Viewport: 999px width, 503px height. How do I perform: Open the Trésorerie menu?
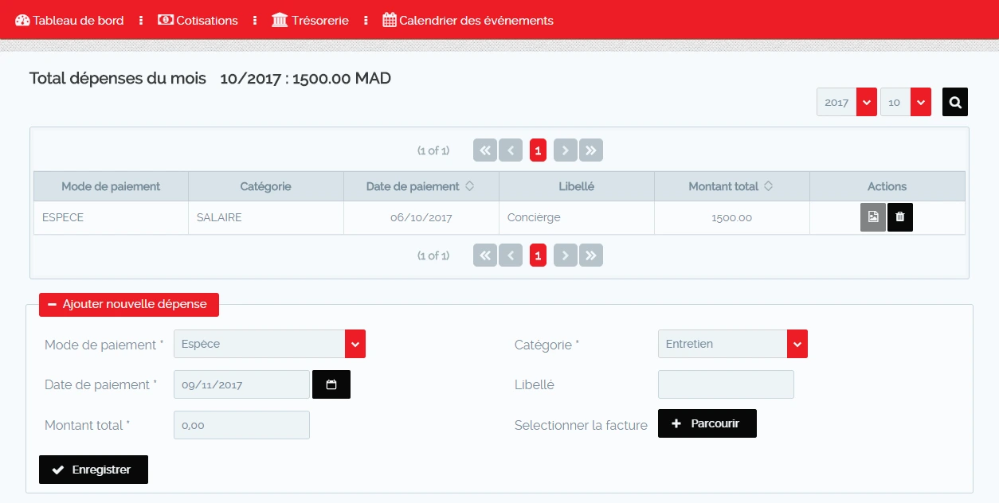click(310, 20)
